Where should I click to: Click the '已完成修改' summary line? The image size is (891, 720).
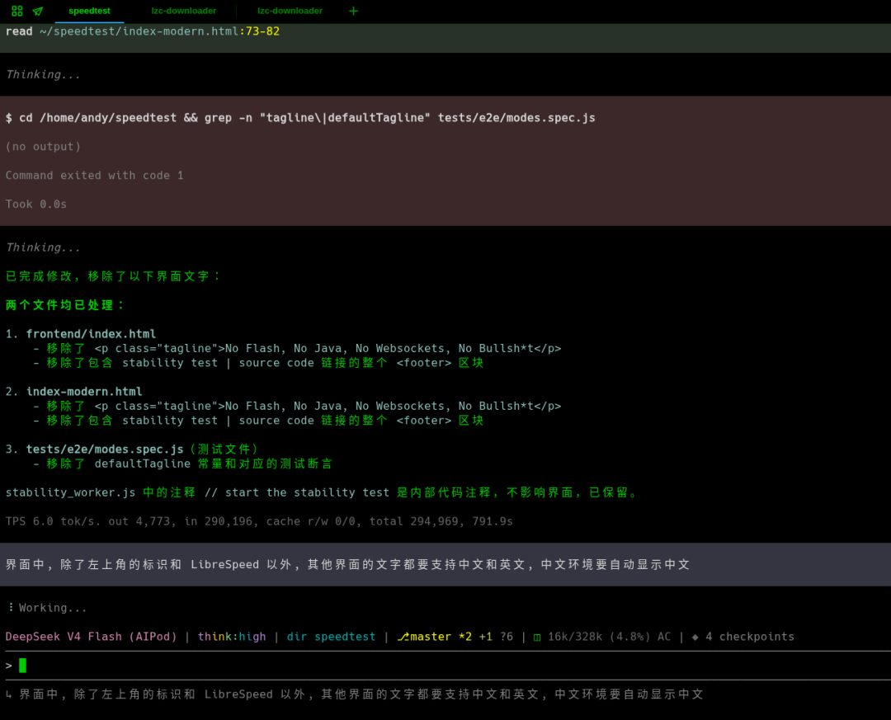113,276
